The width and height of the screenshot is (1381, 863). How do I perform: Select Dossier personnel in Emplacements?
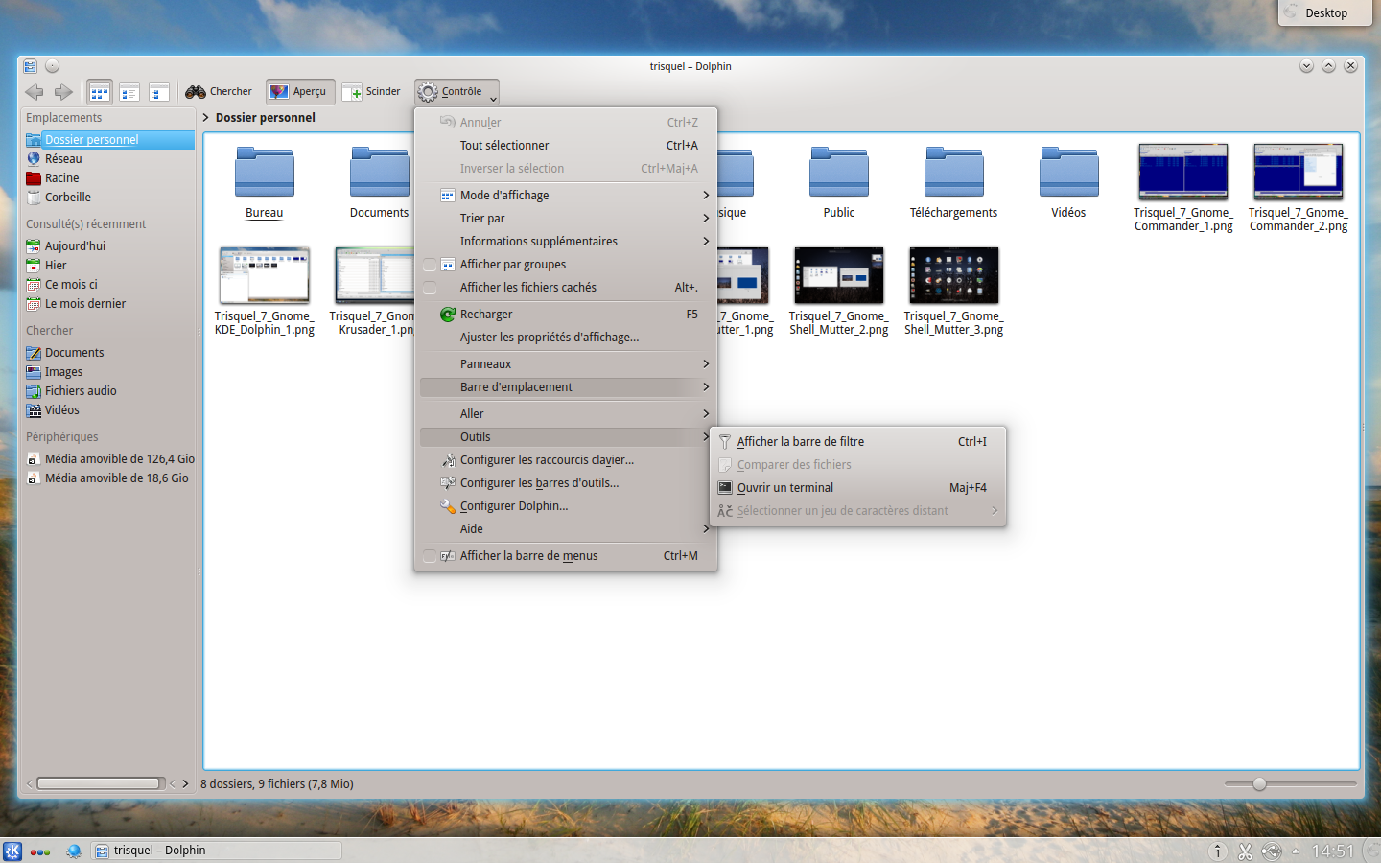[108, 140]
